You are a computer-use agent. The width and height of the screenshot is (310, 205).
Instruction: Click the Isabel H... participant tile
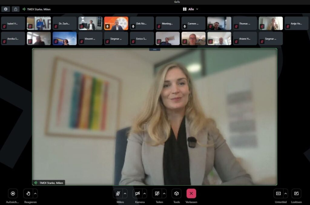pos(13,23)
